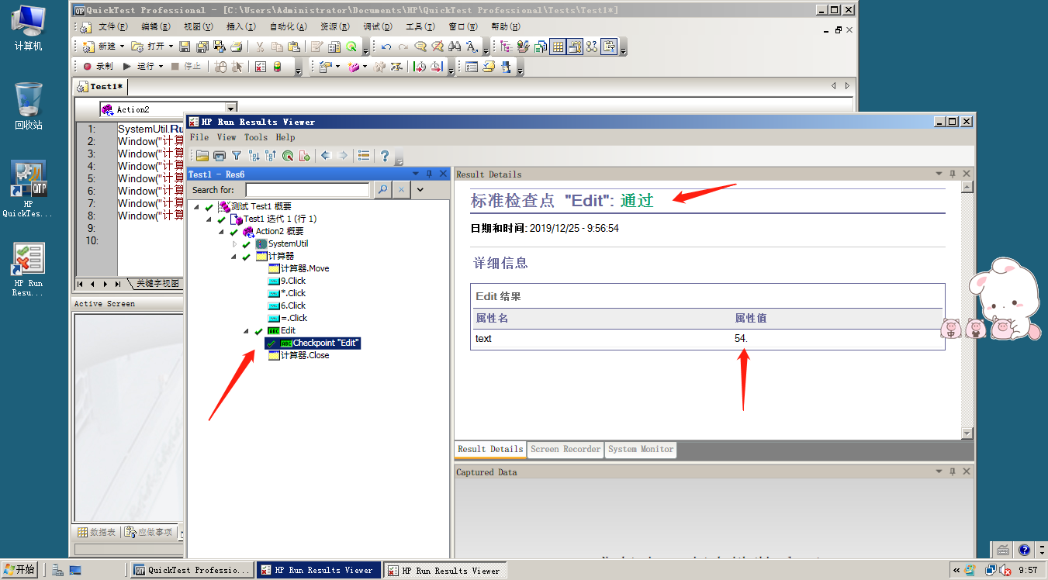Open search options chevron next to clear button
The image size is (1048, 580).
click(420, 189)
